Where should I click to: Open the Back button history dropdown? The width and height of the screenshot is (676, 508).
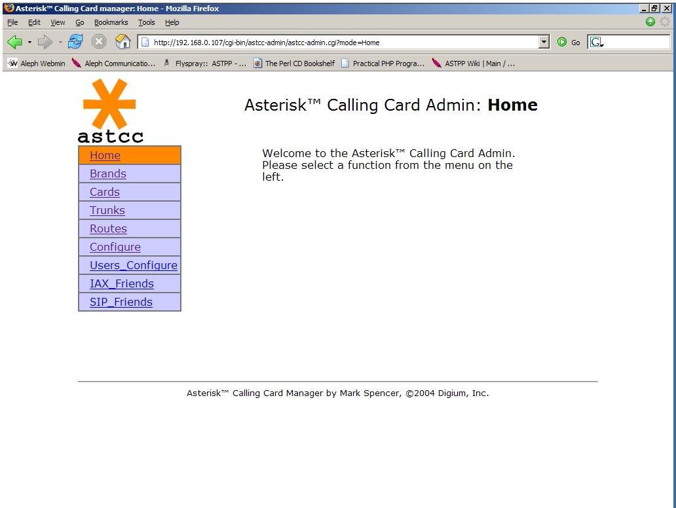pyautogui.click(x=29, y=42)
